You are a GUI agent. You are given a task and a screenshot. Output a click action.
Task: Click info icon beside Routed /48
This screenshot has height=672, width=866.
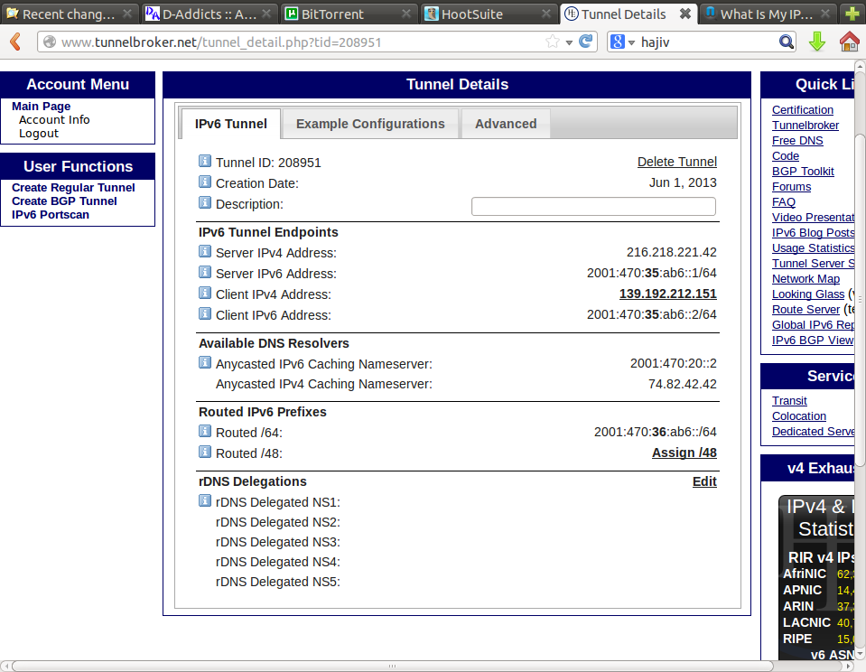click(x=204, y=453)
